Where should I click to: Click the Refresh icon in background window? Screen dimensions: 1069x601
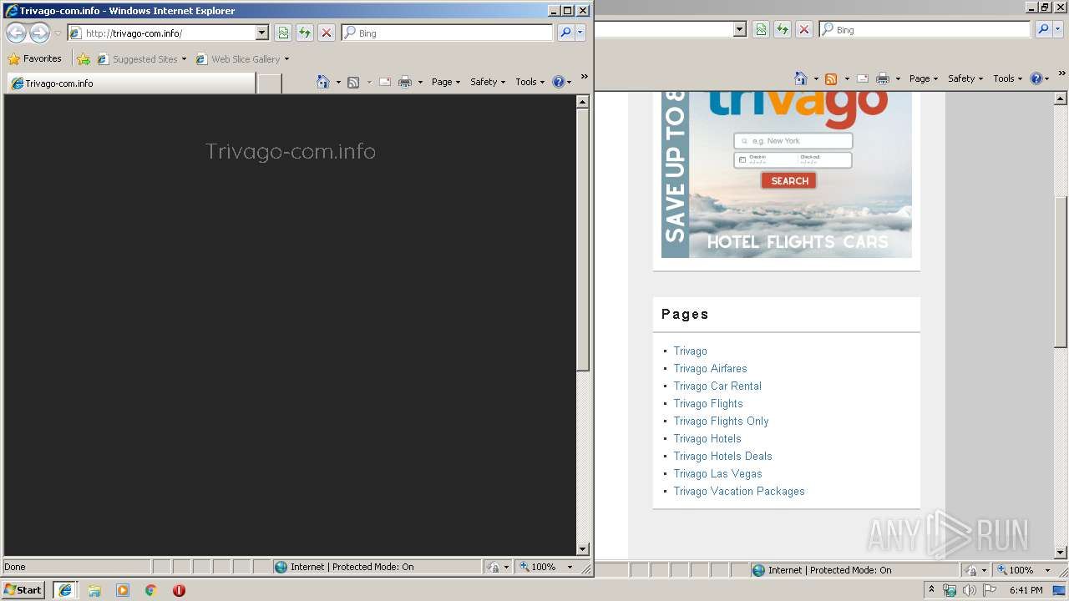point(783,29)
